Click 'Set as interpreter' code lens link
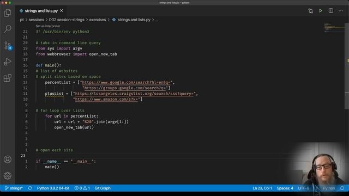The width and height of the screenshot is (349, 196). coord(48,26)
